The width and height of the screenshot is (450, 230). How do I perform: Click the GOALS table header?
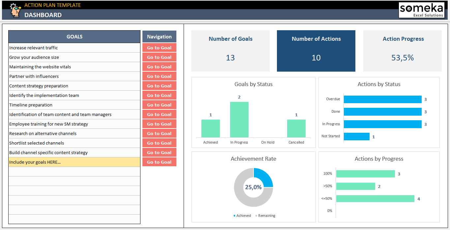[74, 36]
